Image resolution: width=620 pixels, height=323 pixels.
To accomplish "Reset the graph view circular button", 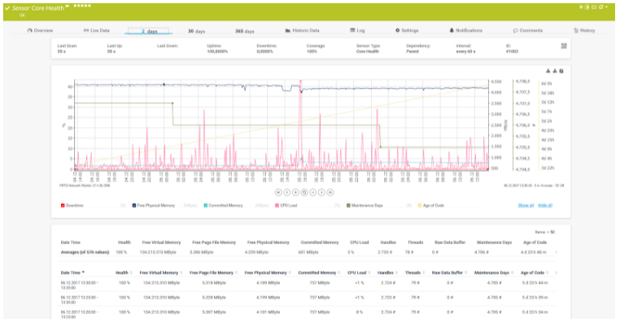I will pos(304,193).
